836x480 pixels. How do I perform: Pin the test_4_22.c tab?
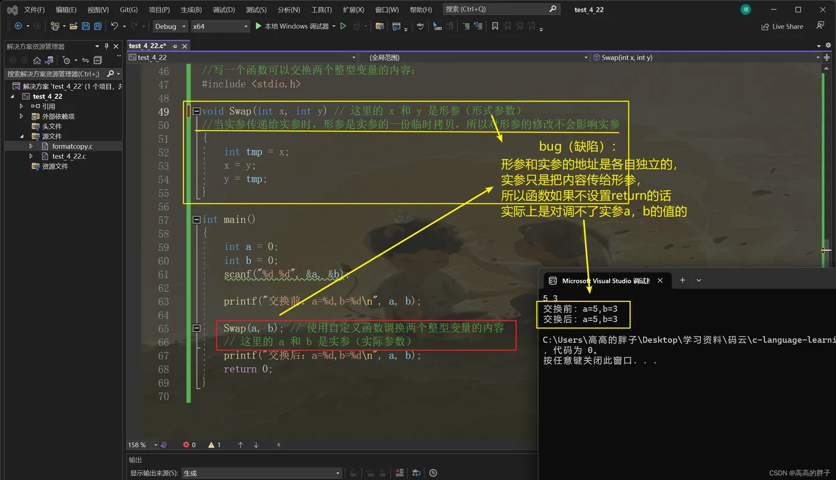(x=175, y=46)
